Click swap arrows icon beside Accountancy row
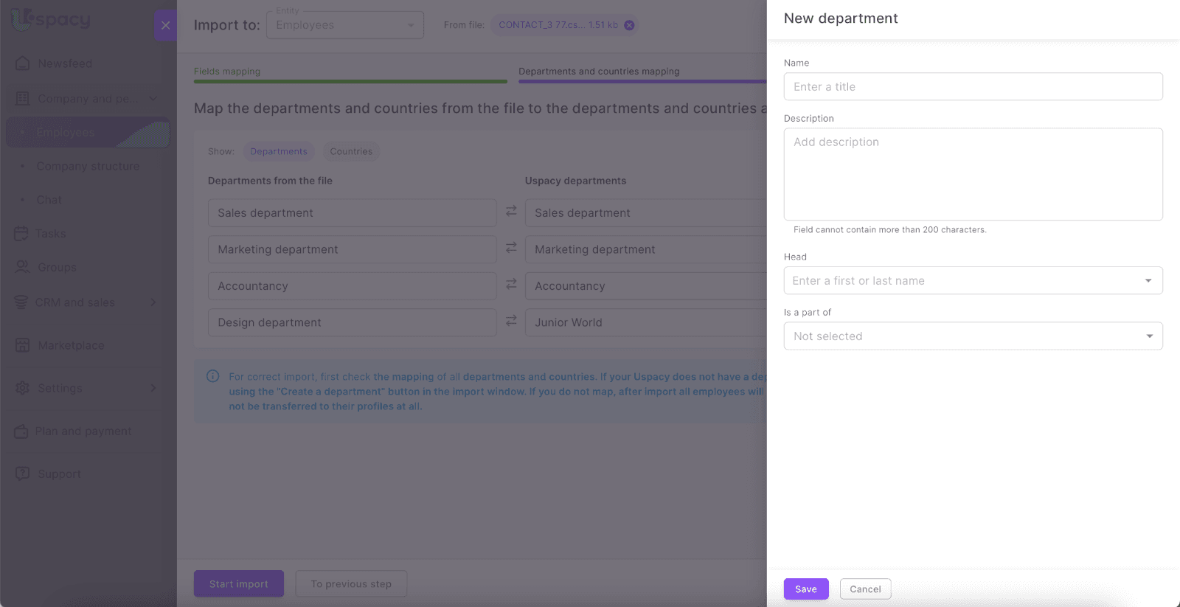Image resolution: width=1180 pixels, height=607 pixels. point(511,284)
